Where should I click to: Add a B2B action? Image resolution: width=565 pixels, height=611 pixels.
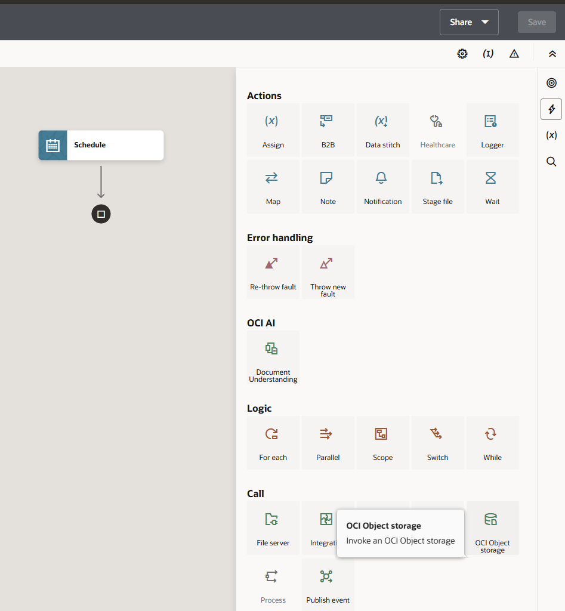click(328, 130)
